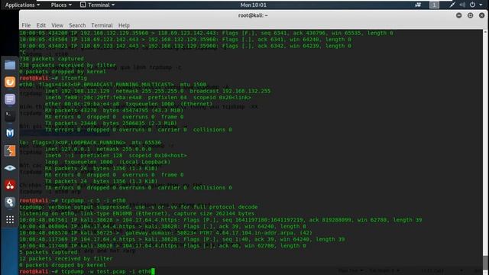Screen dimensions: 489x275
Task: Expand the system menu arrow beside power icon
Action: (481, 5)
